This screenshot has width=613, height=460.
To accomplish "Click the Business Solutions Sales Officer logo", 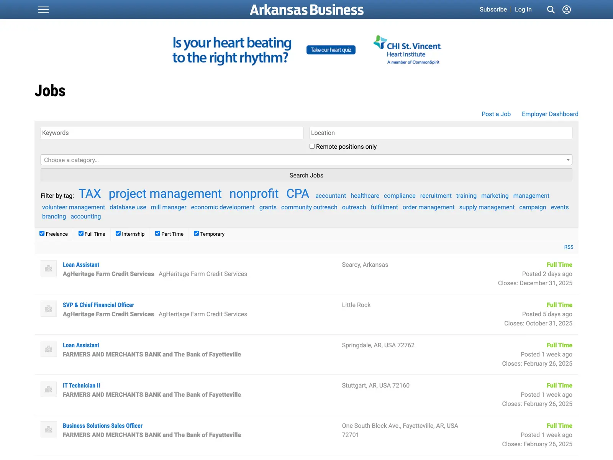I will tap(49, 429).
